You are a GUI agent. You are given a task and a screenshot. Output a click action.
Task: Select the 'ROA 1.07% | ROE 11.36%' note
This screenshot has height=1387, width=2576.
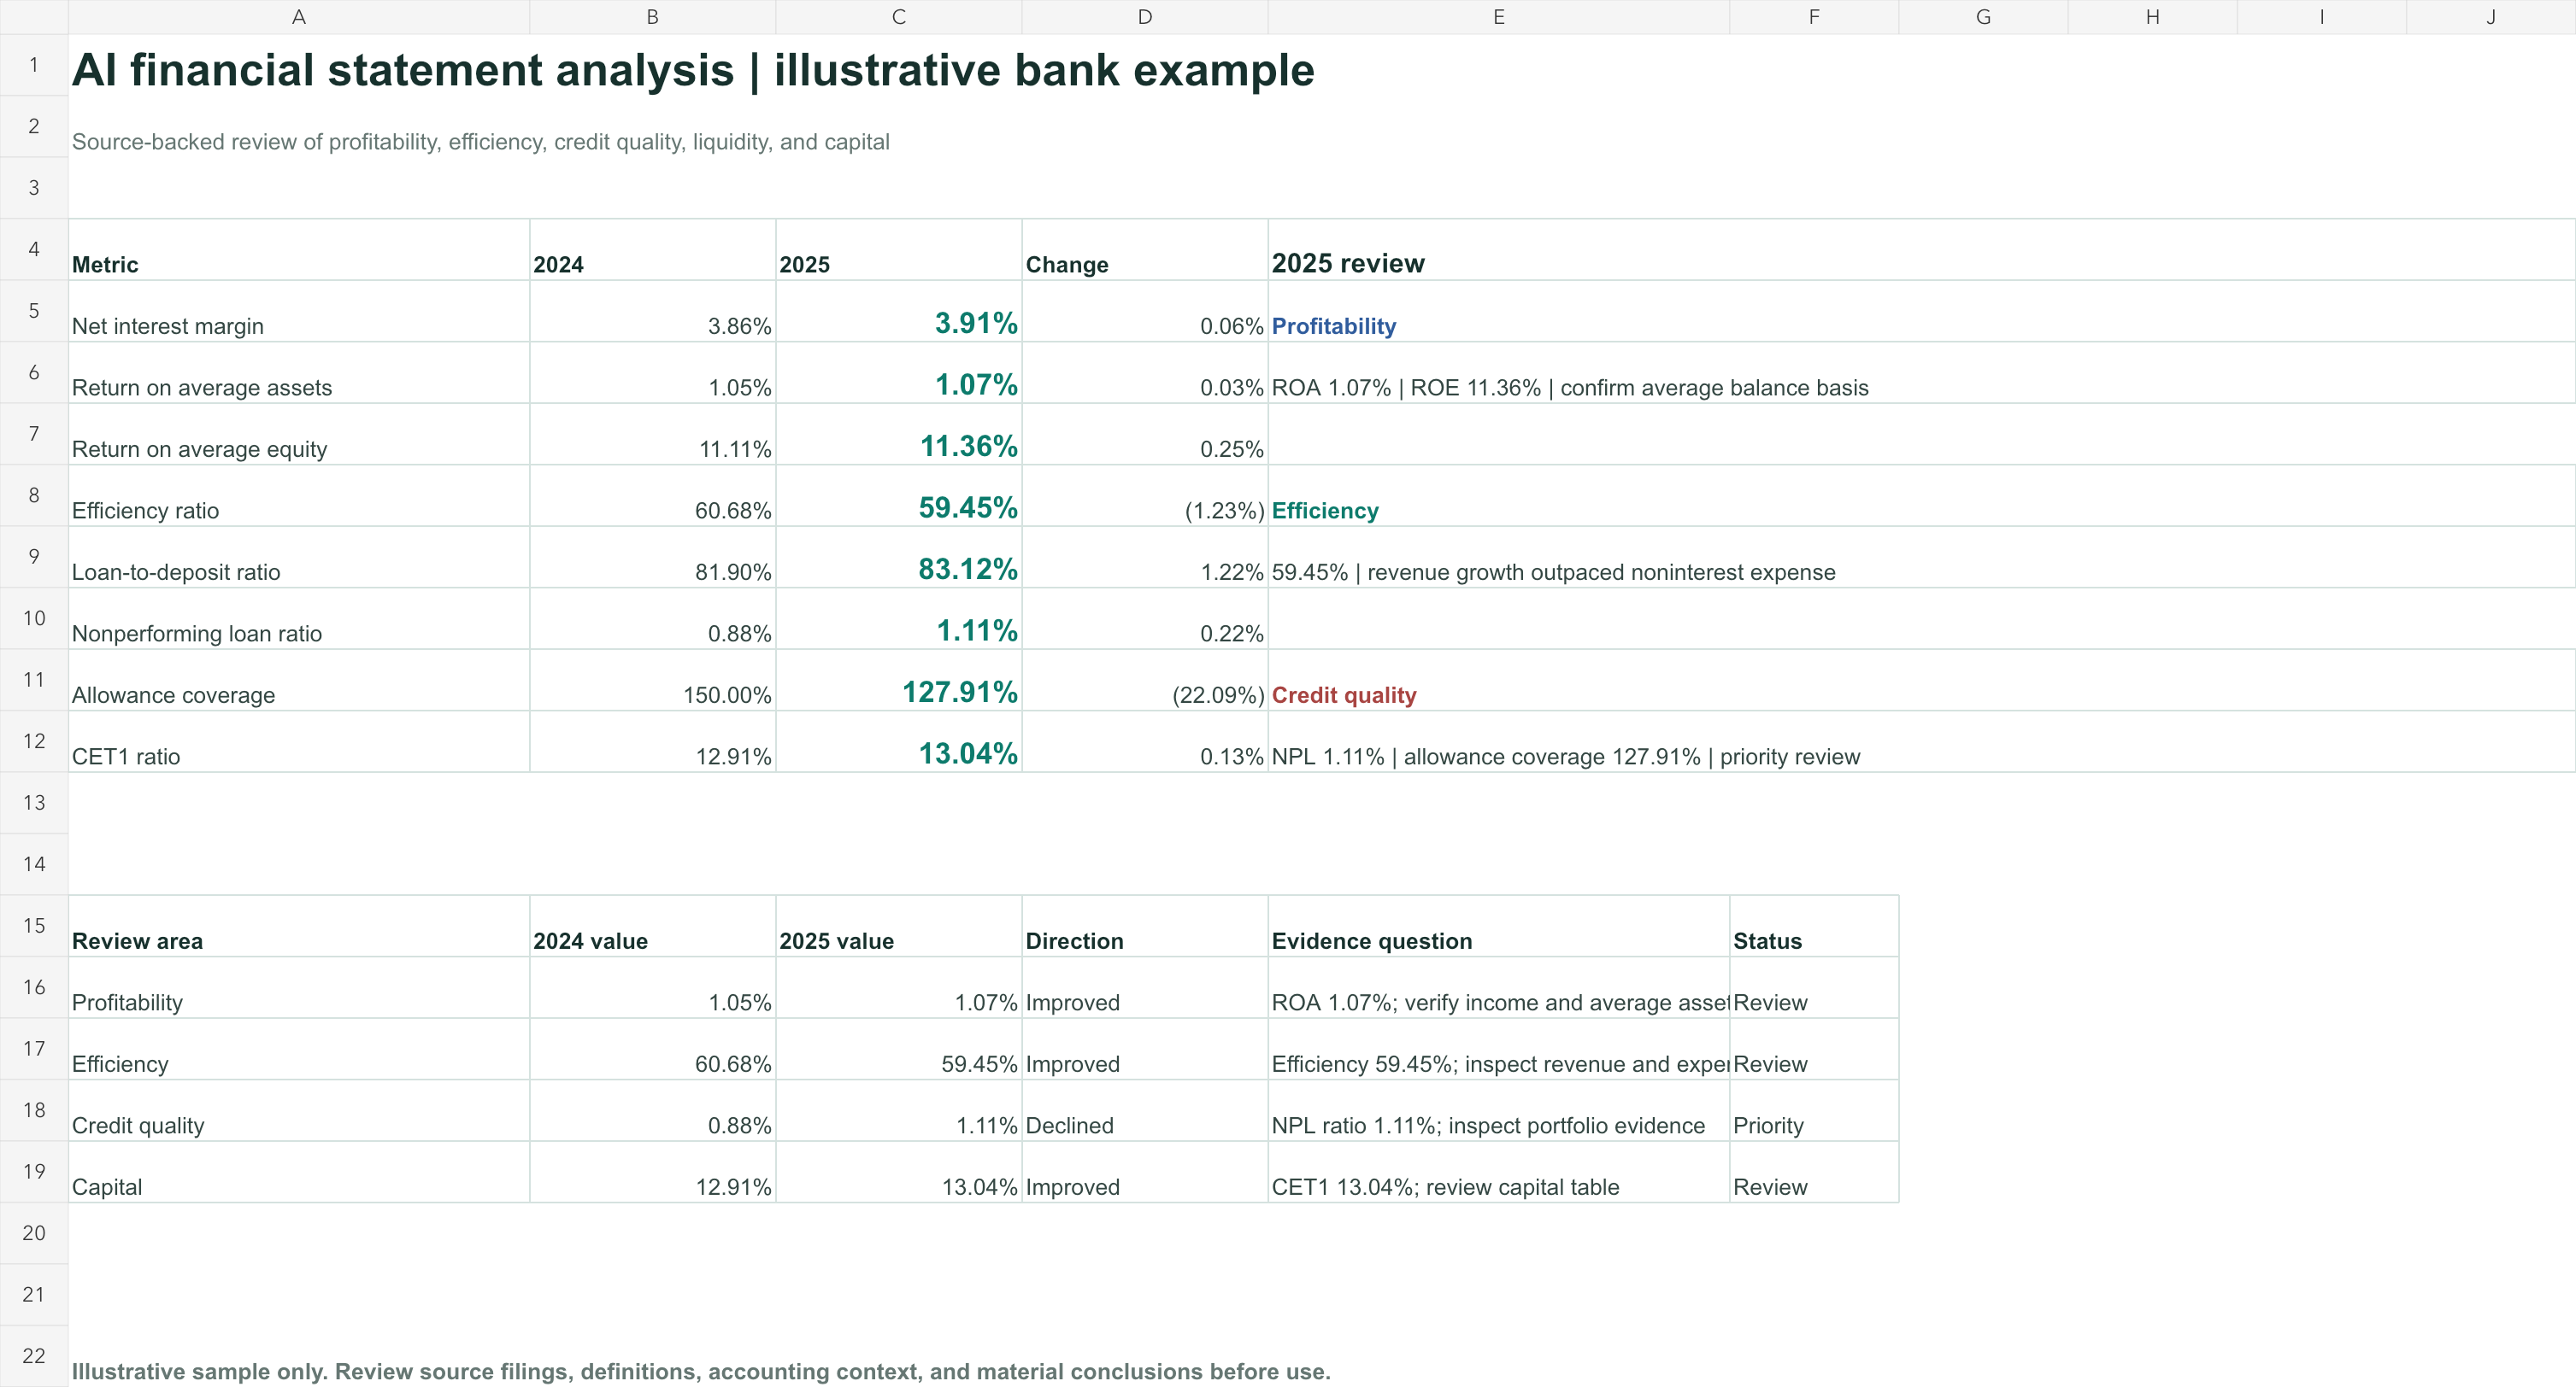tap(1569, 388)
